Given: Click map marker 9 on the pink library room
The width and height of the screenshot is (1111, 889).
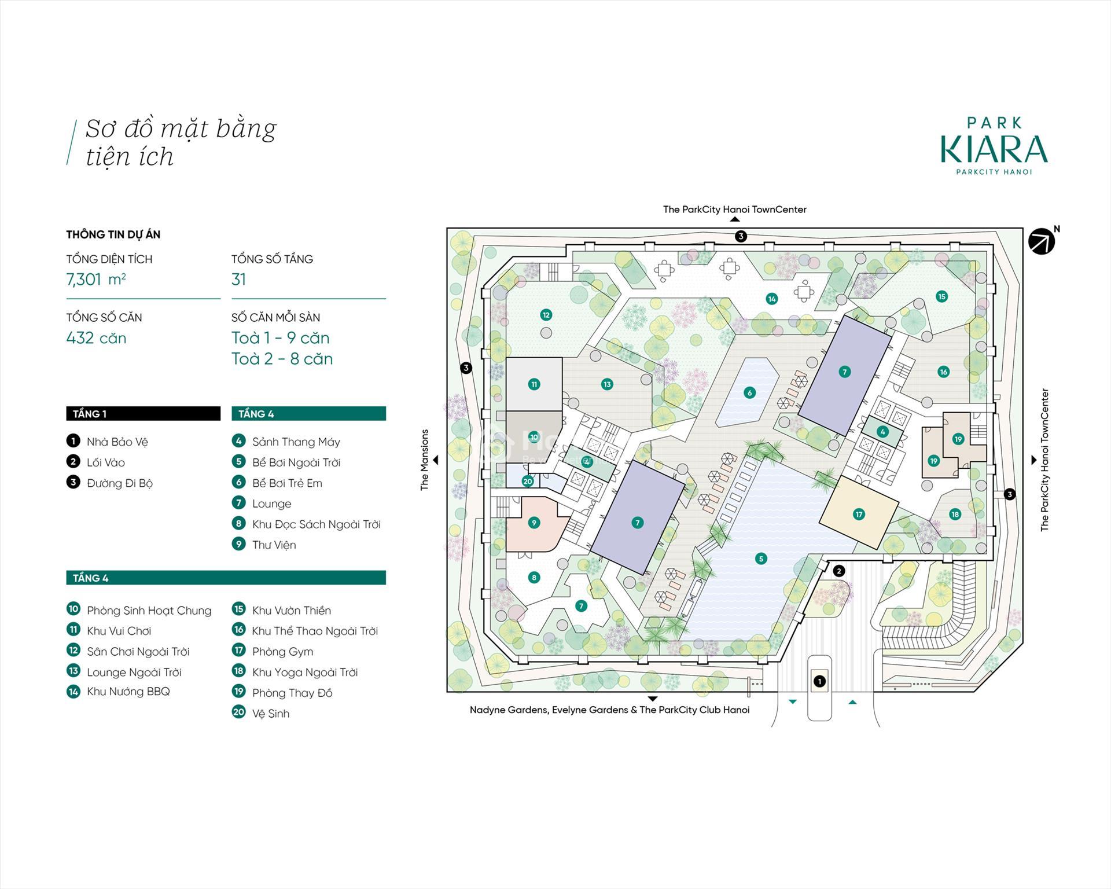Looking at the screenshot, I should (x=534, y=523).
